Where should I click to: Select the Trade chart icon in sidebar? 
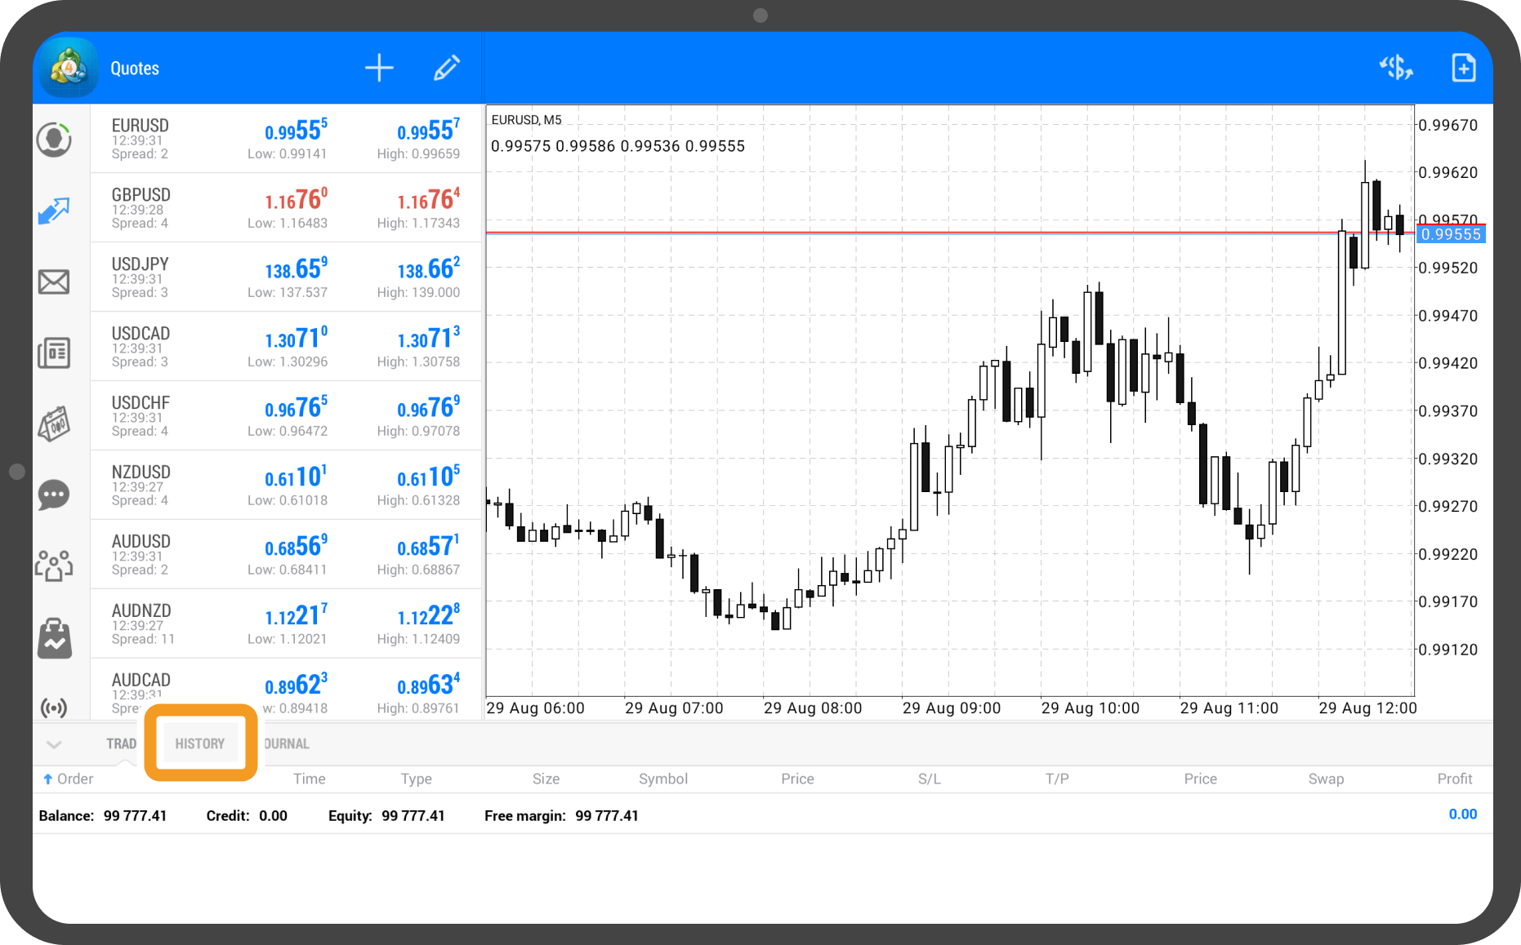[54, 210]
